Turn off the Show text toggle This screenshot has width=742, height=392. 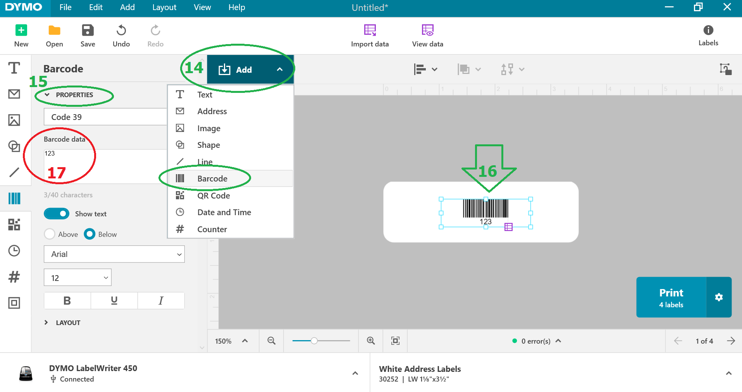(57, 214)
